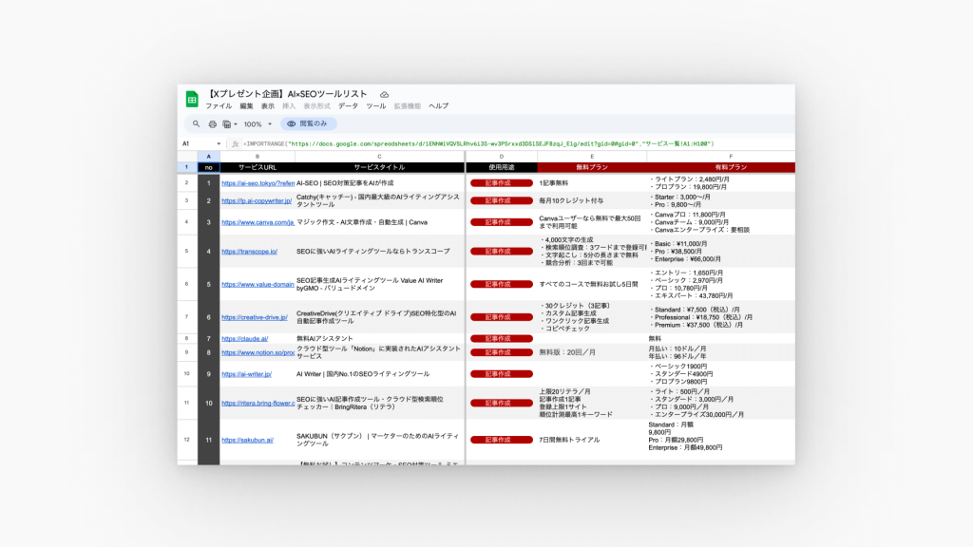Screen dimensions: 973x547
Task: Select column C header
Action: [379, 156]
